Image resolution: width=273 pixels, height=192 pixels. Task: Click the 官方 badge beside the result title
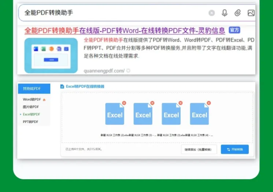(235, 30)
